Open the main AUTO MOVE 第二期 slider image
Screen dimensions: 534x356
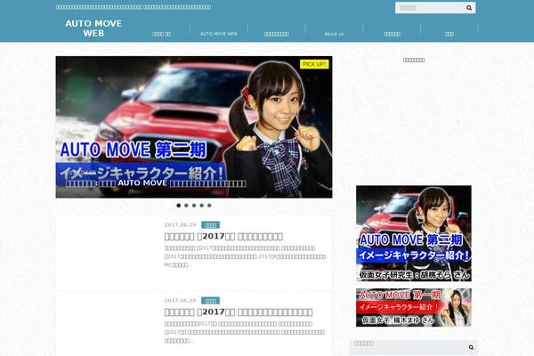tap(194, 126)
